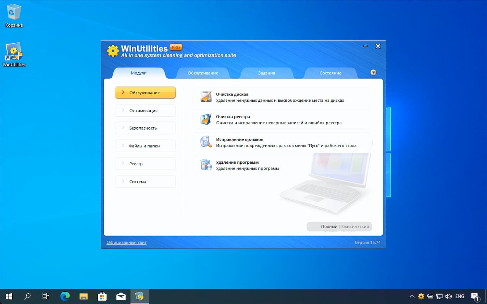Open the round dropdown arrow menu
The width and height of the screenshot is (487, 304).
373,73
